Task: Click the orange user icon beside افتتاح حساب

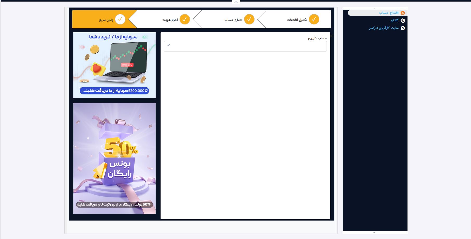Action: pyautogui.click(x=403, y=13)
